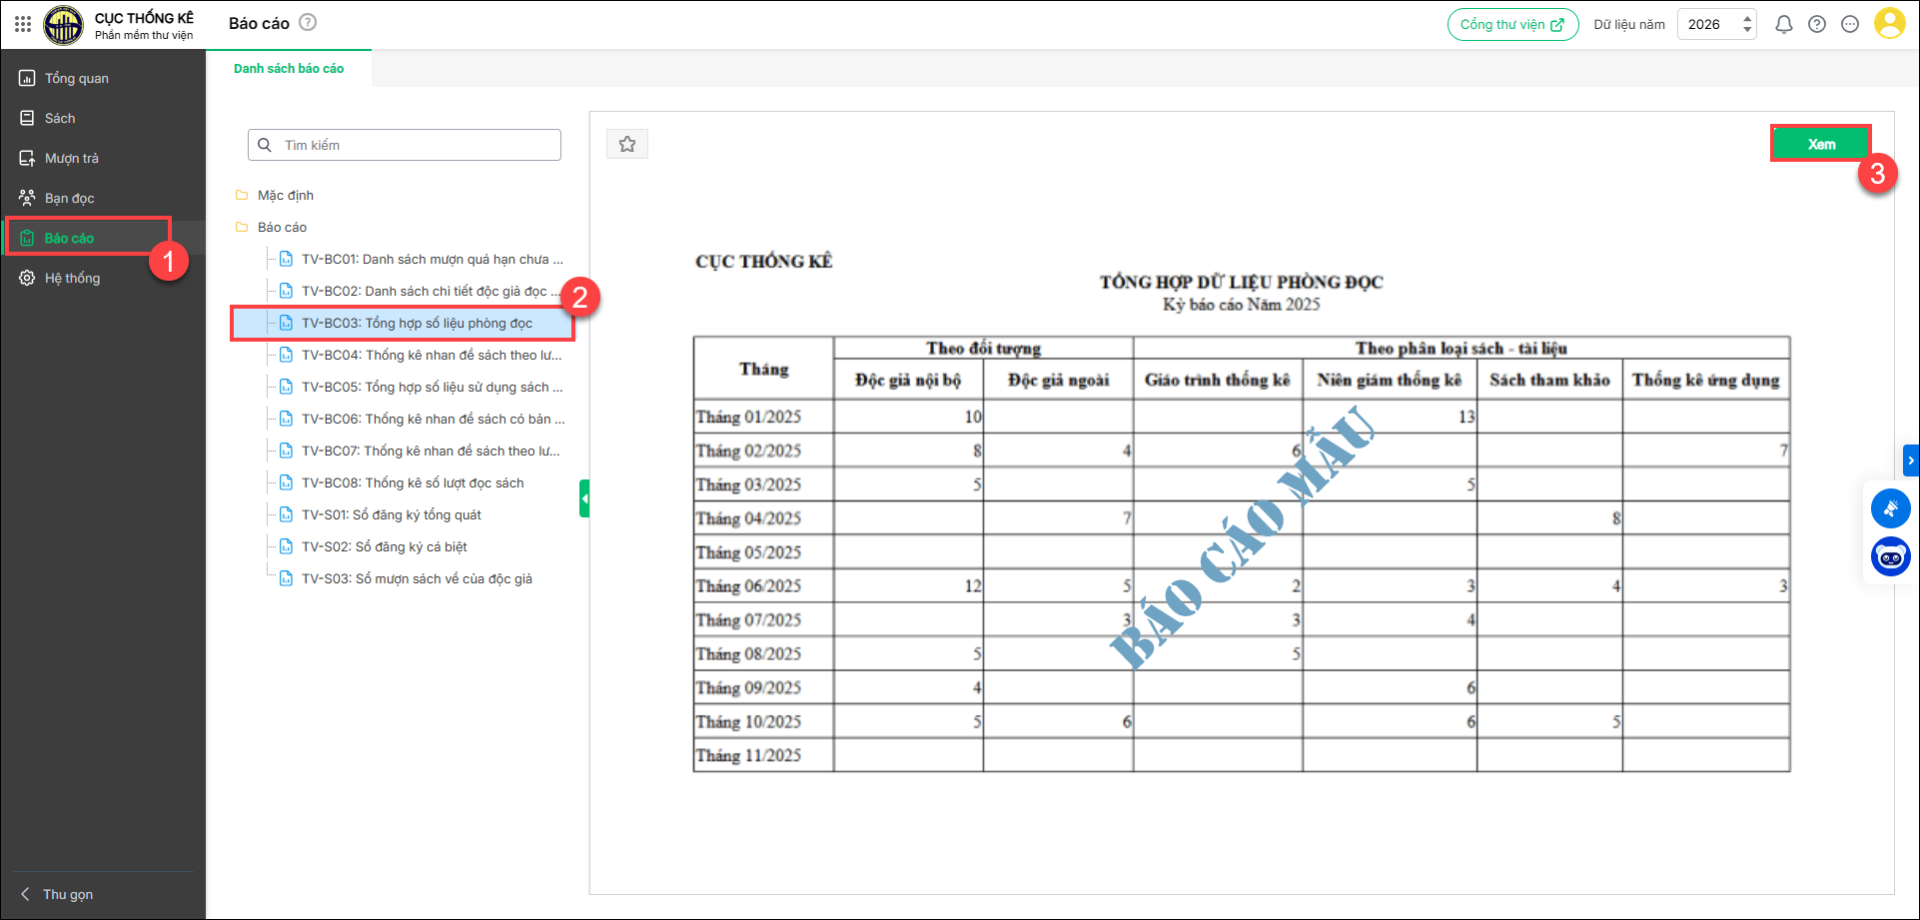Image resolution: width=1920 pixels, height=920 pixels.
Task: Open the more options ellipsis icon
Action: coord(1850,24)
